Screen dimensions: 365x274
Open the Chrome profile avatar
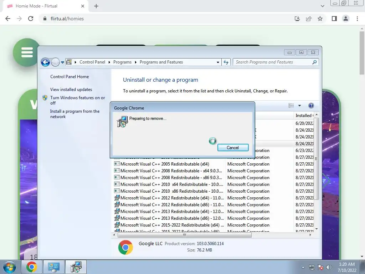(x=346, y=19)
